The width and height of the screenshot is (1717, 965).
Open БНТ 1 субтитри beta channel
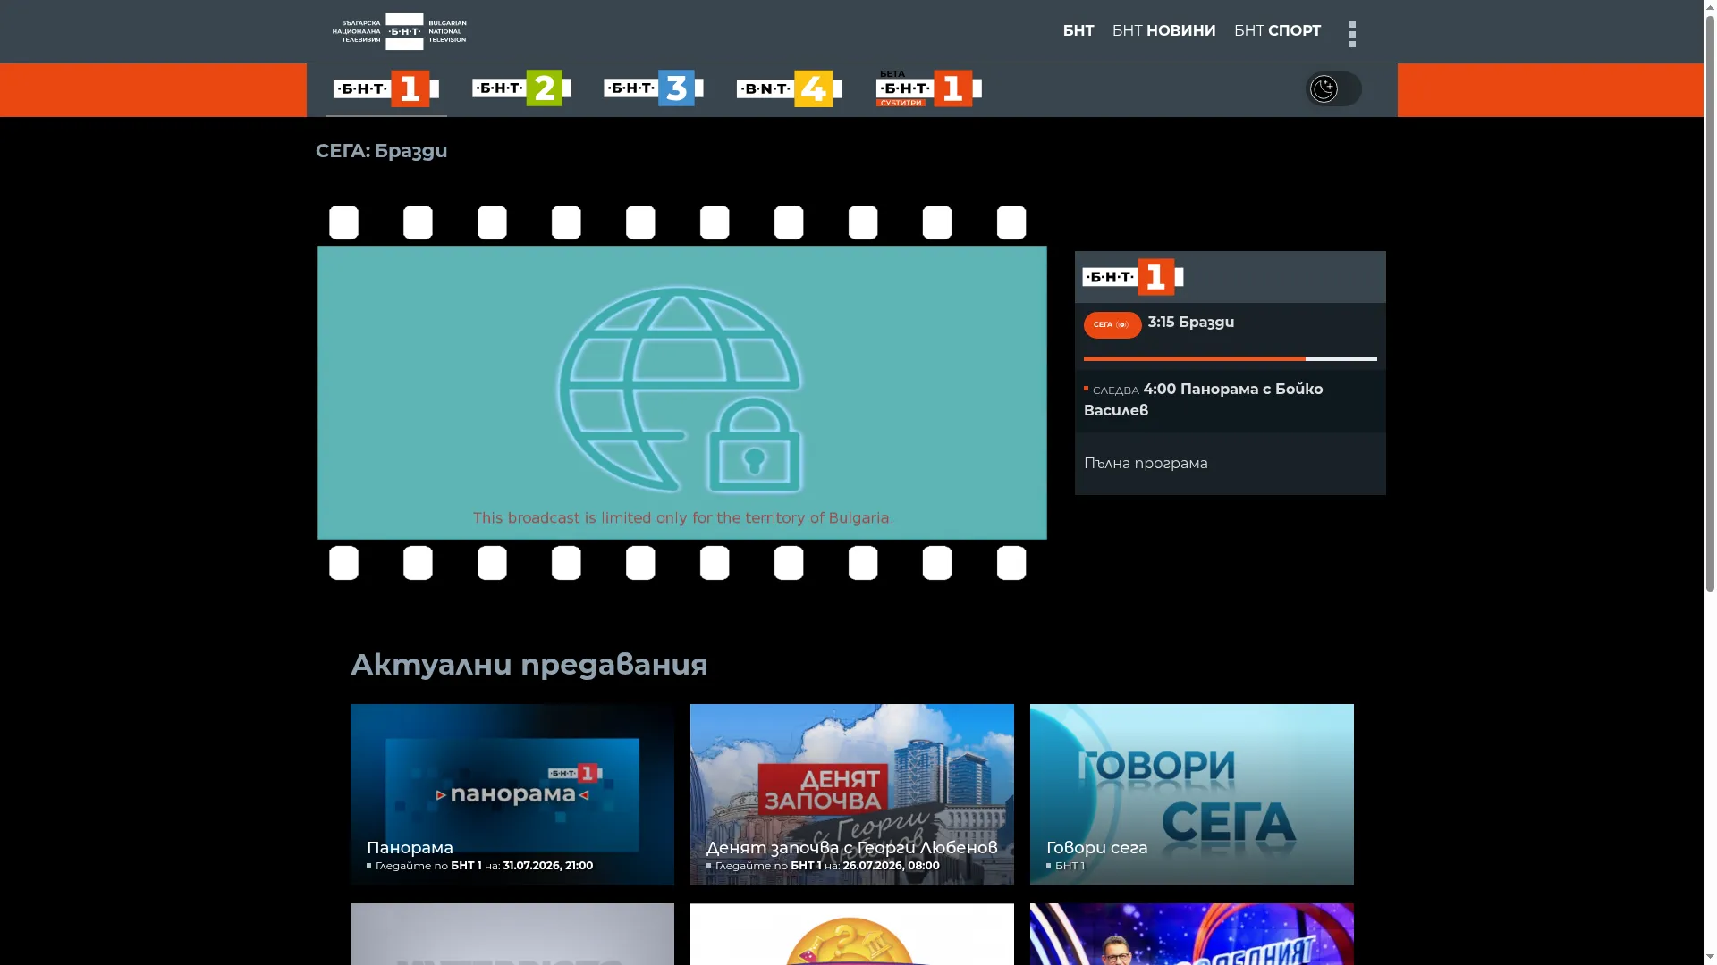pyautogui.click(x=929, y=88)
